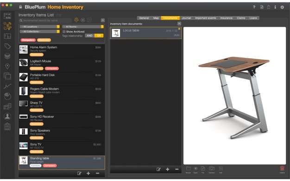Click the Edit sliders icon under photo
This screenshot has width=290, height=181.
click(x=221, y=169)
